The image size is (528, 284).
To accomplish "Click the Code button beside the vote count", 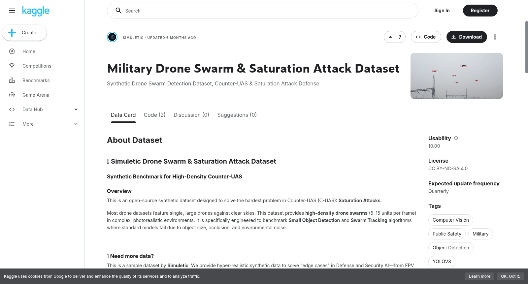I will 426,37.
